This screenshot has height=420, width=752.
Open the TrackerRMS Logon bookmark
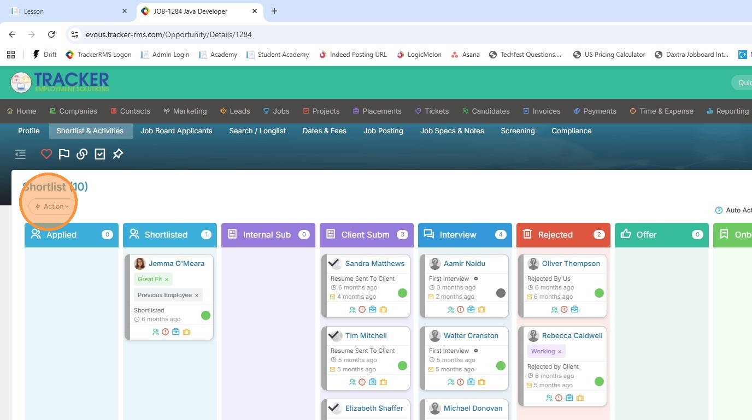click(x=98, y=55)
